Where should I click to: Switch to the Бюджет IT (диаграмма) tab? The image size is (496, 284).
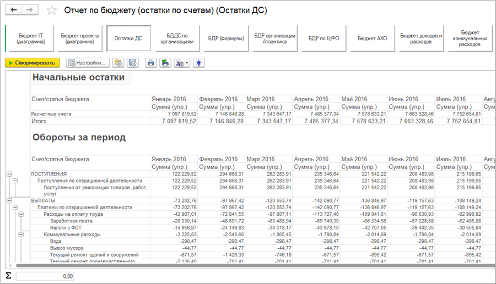point(31,39)
